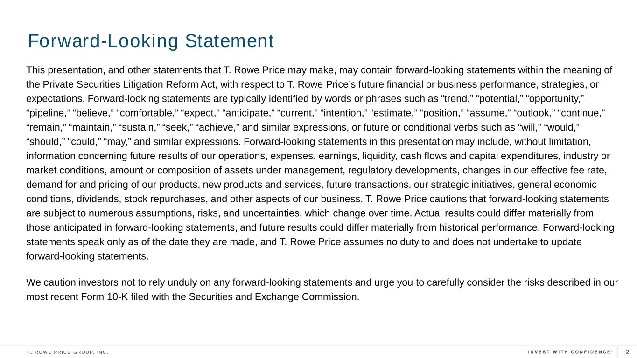Click the quoted word "pipeline,"
This screenshot has height=358, width=637.
[x=48, y=114]
